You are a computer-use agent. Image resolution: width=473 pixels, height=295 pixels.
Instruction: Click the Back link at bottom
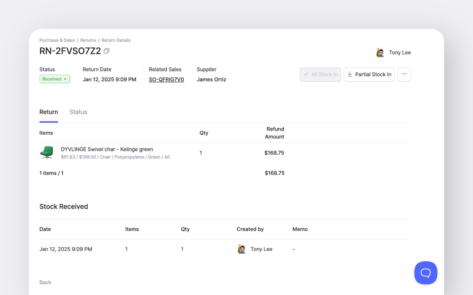tap(45, 282)
